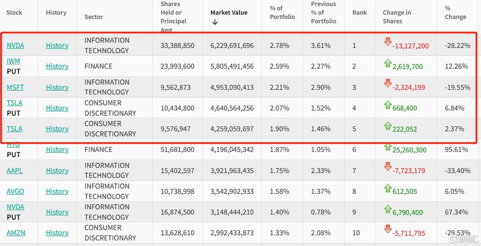Open the AMZN stock link
481x246 pixels.
coord(16,233)
